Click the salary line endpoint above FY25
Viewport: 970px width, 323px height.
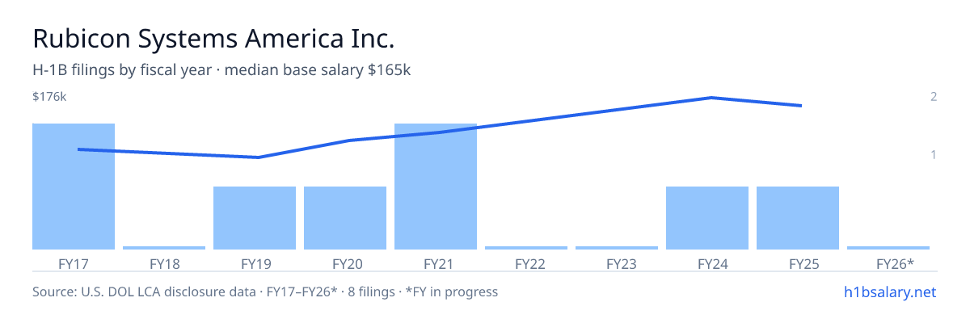pyautogui.click(x=801, y=106)
